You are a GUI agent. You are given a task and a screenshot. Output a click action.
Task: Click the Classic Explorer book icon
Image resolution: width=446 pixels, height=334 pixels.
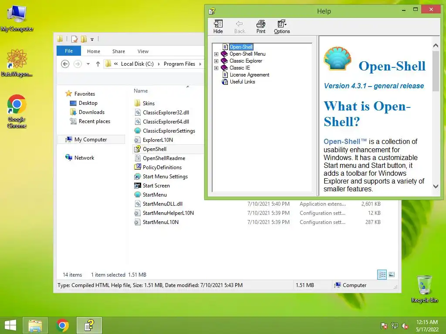[x=224, y=61]
